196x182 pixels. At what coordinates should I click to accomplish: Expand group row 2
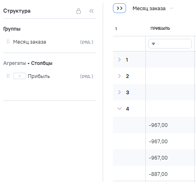tap(119, 76)
